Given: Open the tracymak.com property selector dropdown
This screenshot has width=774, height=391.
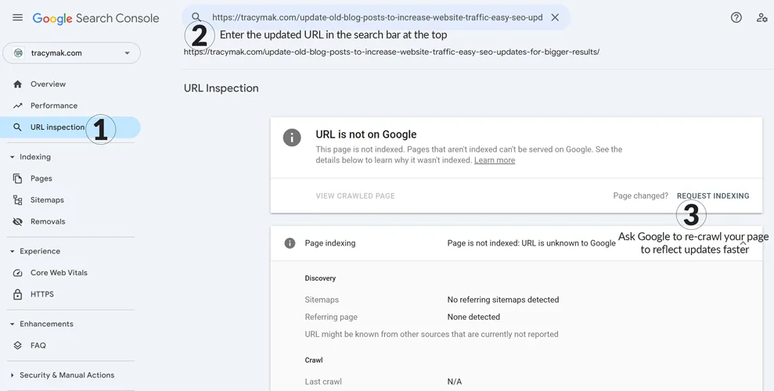Looking at the screenshot, I should [x=71, y=52].
